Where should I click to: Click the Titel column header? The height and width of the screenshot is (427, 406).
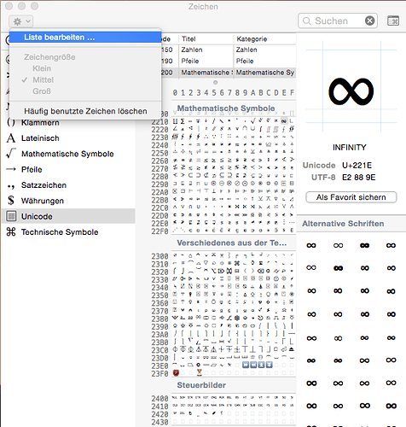click(188, 39)
